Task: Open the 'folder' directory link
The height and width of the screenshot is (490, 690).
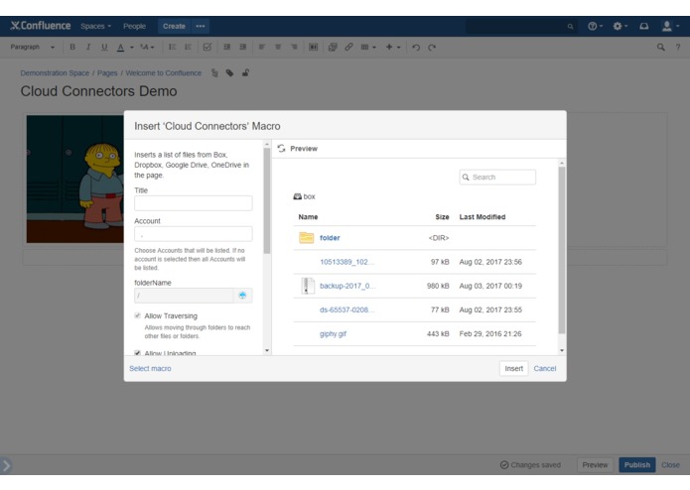Action: click(x=330, y=238)
